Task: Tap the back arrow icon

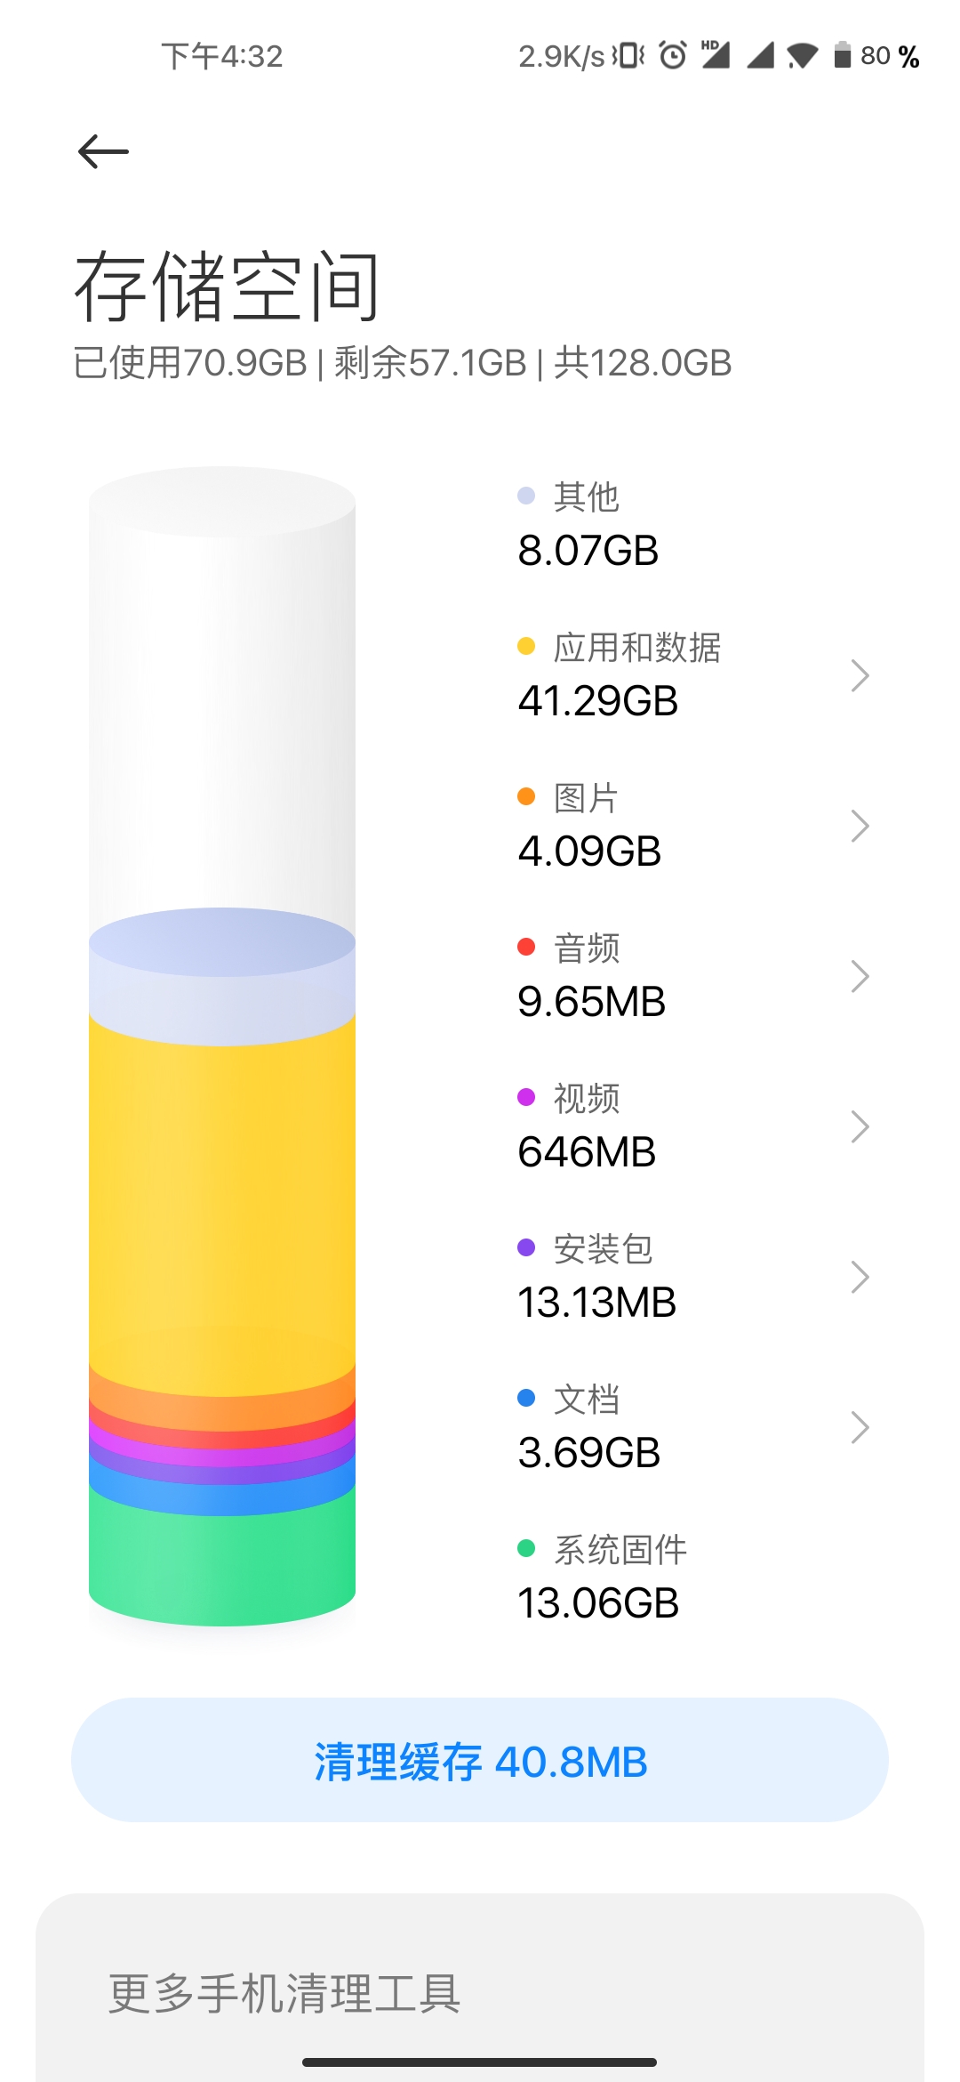Action: 103,151
